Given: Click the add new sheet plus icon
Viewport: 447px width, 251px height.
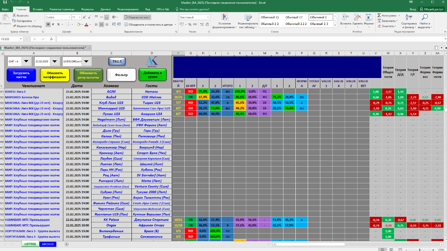Looking at the screenshot, I should click(x=67, y=244).
